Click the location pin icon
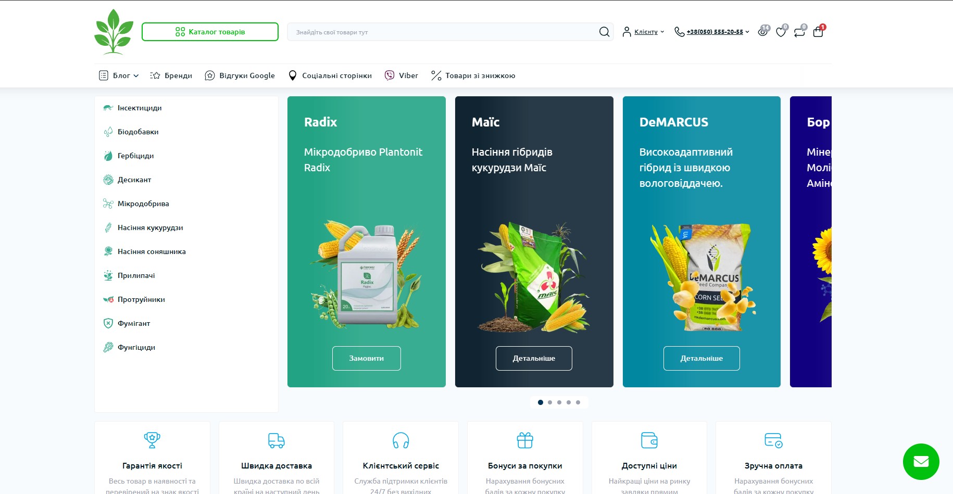Viewport: 953px width, 494px height. point(293,75)
